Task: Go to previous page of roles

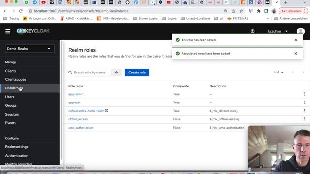Action: pyautogui.click(x=293, y=72)
